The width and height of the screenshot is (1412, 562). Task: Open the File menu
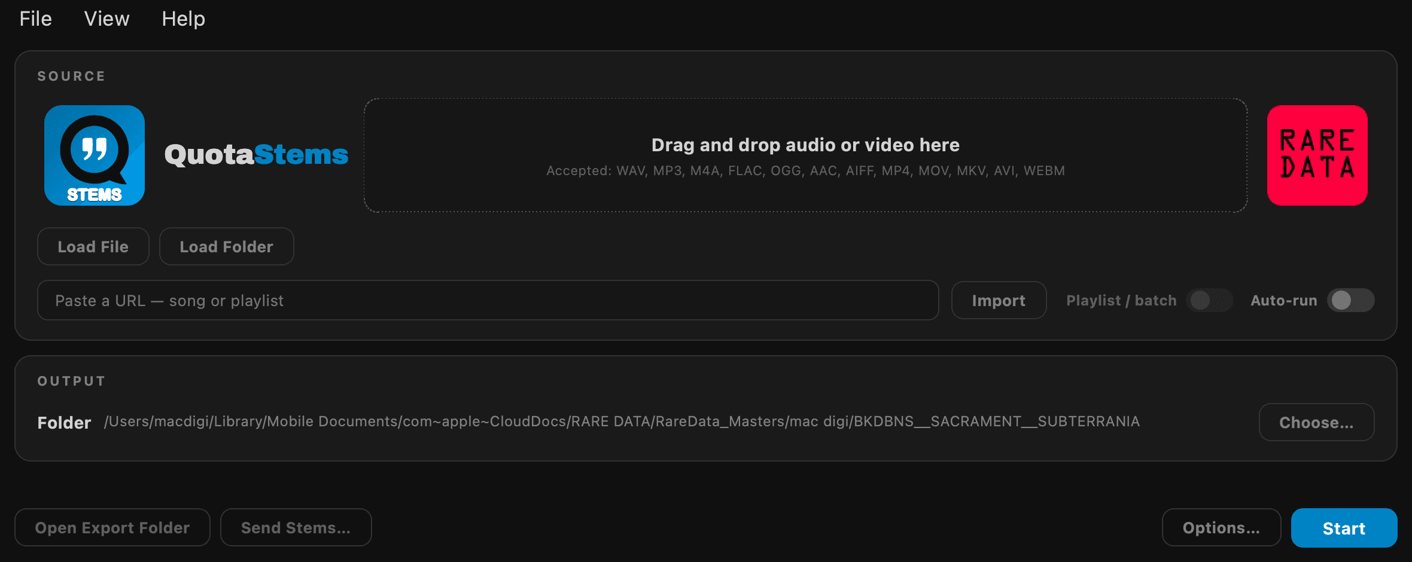(x=36, y=19)
